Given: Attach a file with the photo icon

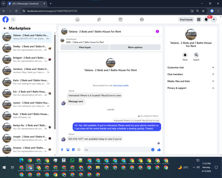Looking at the screenshot, I should pyautogui.click(x=68, y=150).
